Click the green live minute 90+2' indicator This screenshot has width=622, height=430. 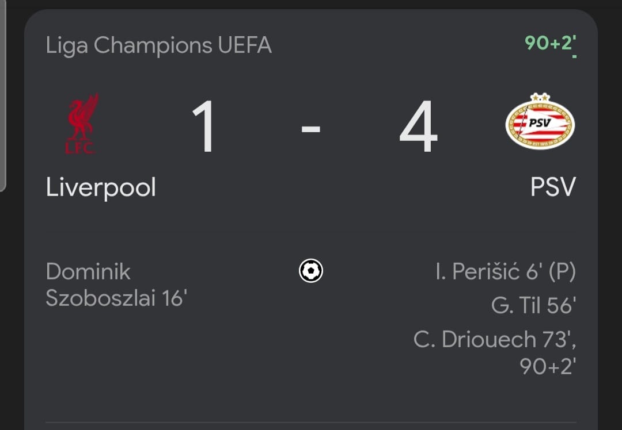click(550, 43)
